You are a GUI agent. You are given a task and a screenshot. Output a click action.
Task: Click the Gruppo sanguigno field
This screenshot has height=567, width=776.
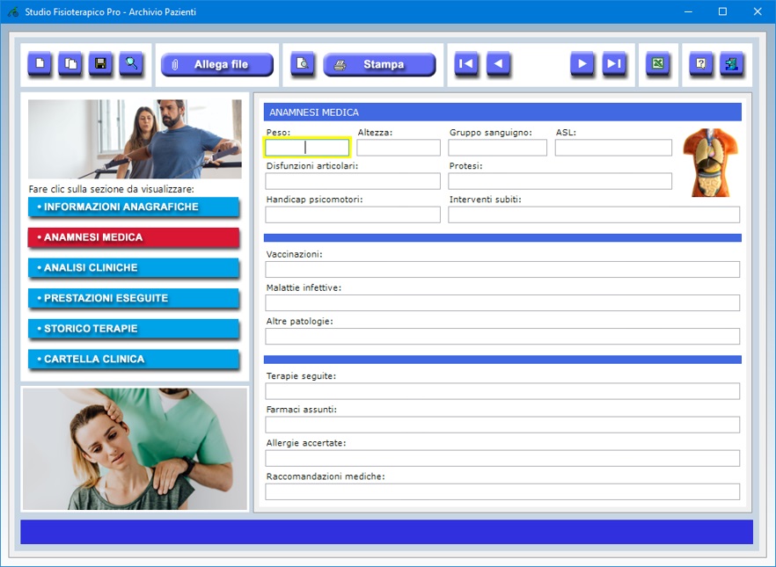(497, 148)
